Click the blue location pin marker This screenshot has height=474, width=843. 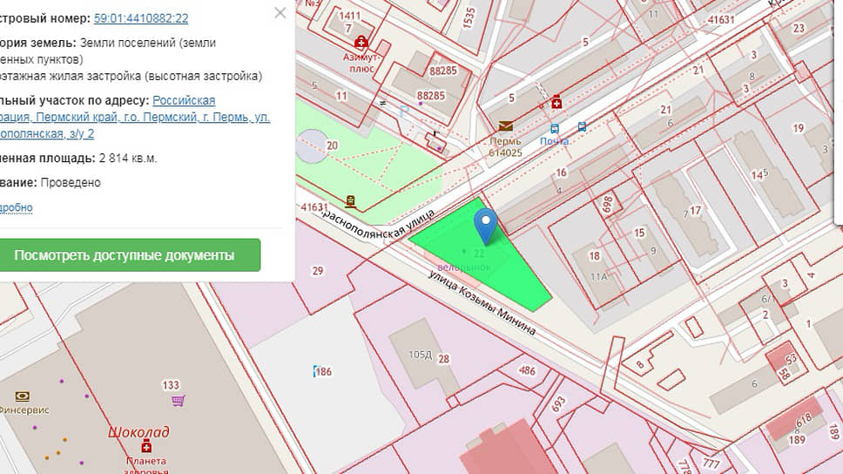[486, 224]
